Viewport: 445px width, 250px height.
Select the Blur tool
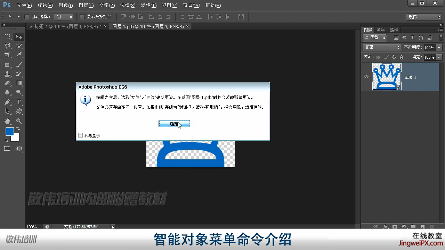[7, 92]
